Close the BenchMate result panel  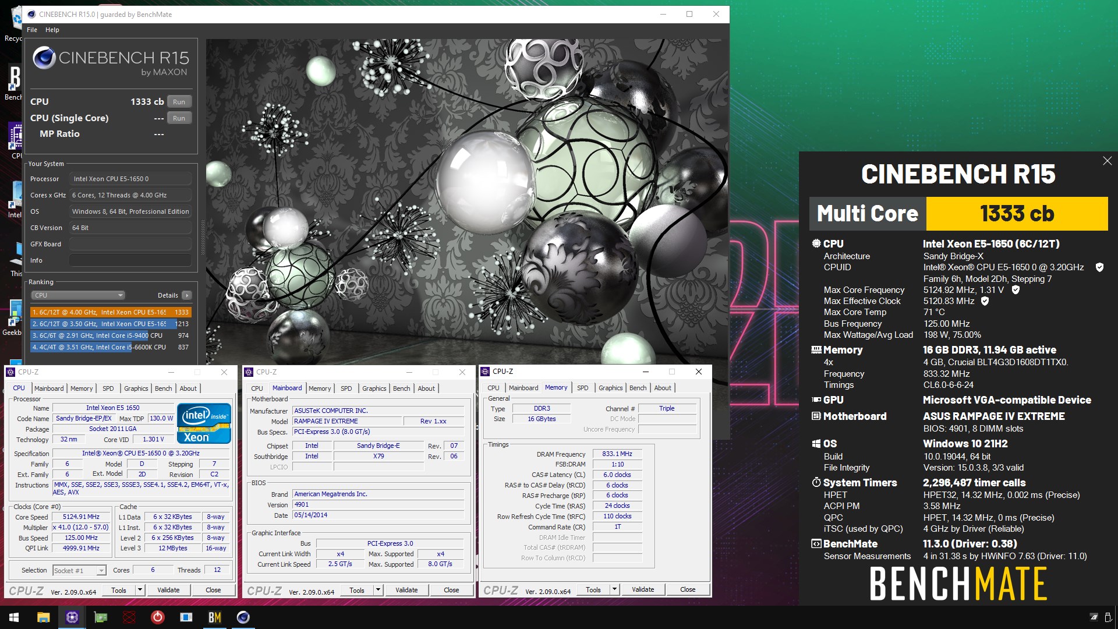1107,161
